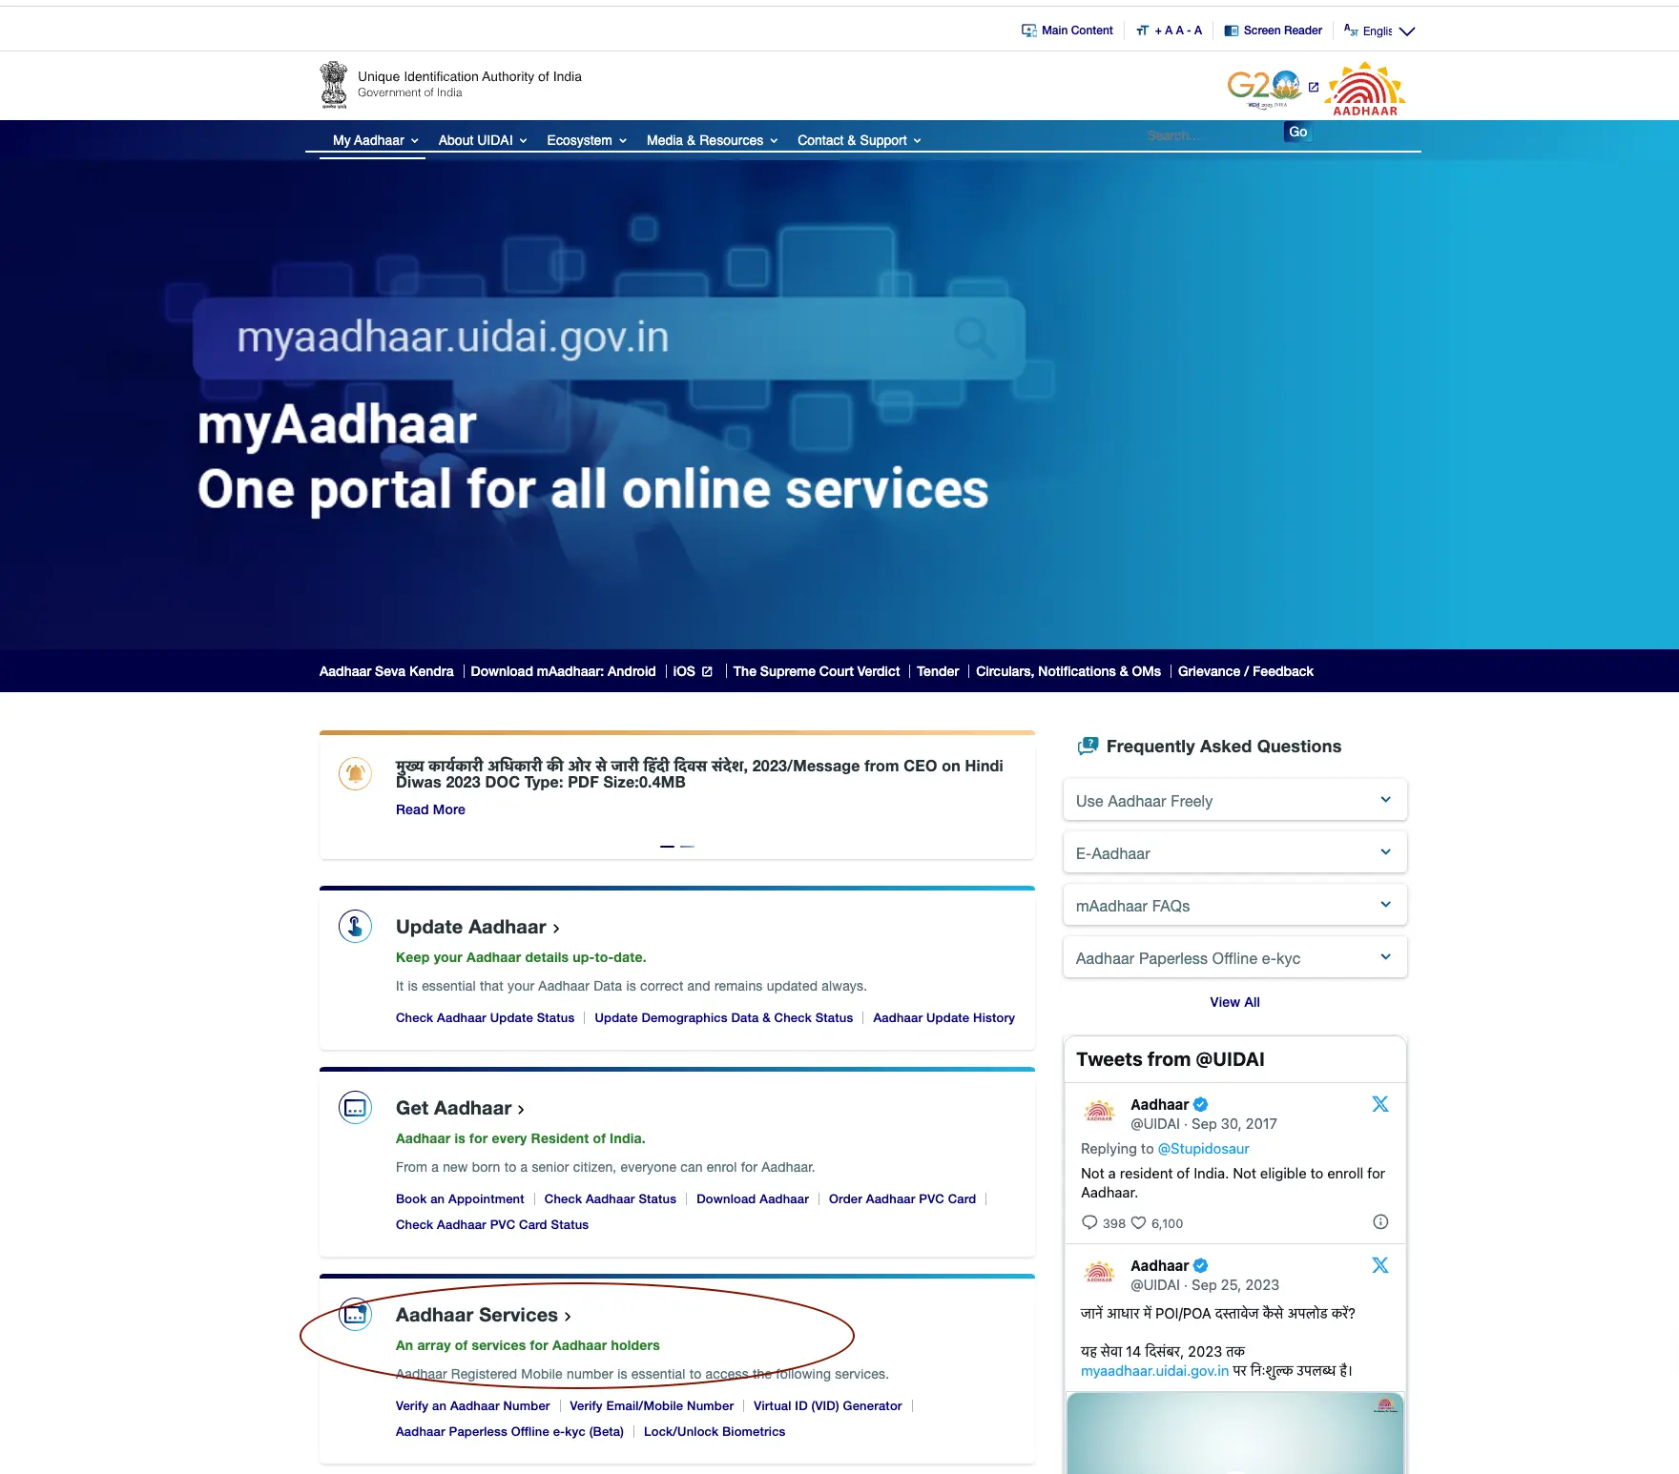Open Verify an Aadhaar Number link
The width and height of the screenshot is (1679, 1474).
472,1406
